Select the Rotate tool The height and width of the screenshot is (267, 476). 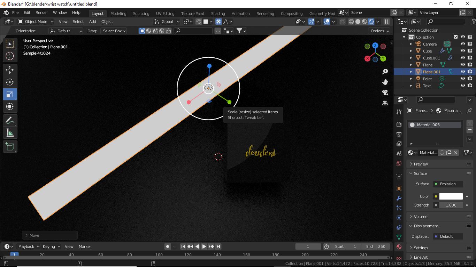point(10,82)
